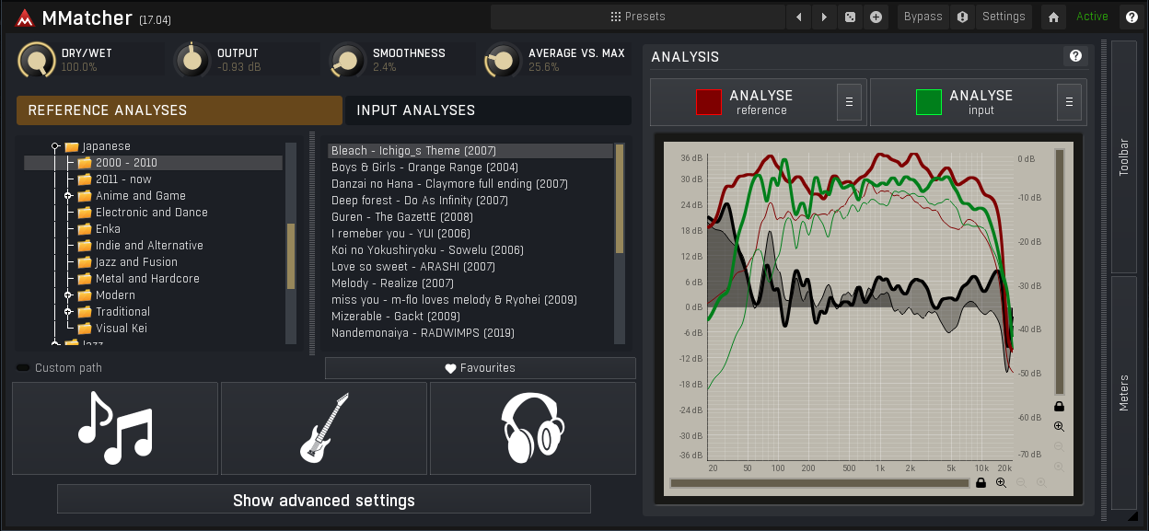Open the Toolbar side panel
Image resolution: width=1149 pixels, height=531 pixels.
point(1124,156)
